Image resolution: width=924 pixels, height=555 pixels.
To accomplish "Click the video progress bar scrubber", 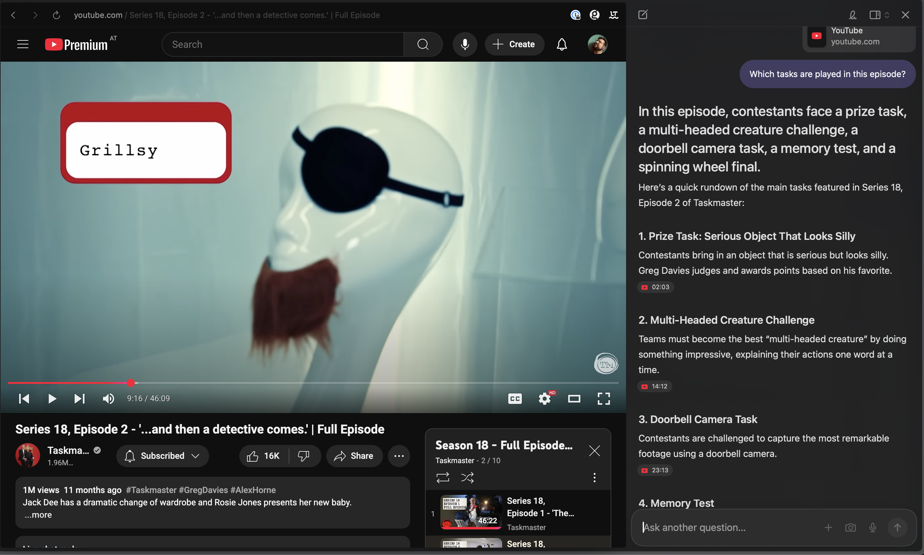I will (130, 383).
